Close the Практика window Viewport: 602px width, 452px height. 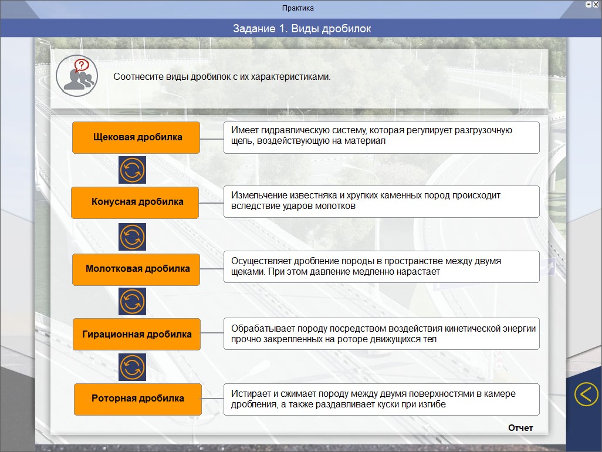tap(597, 4)
